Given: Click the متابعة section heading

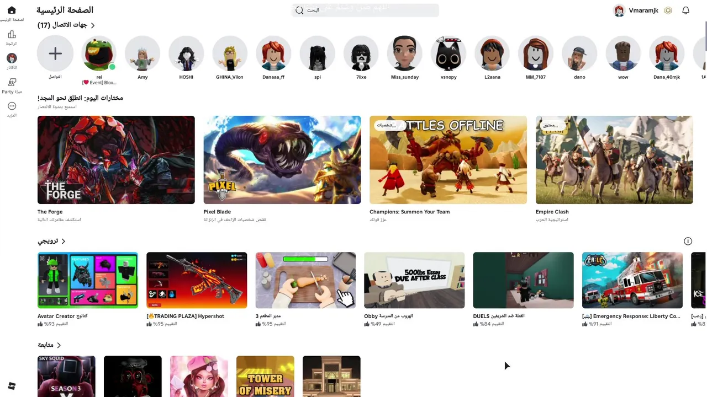Looking at the screenshot, I should [x=45, y=345].
